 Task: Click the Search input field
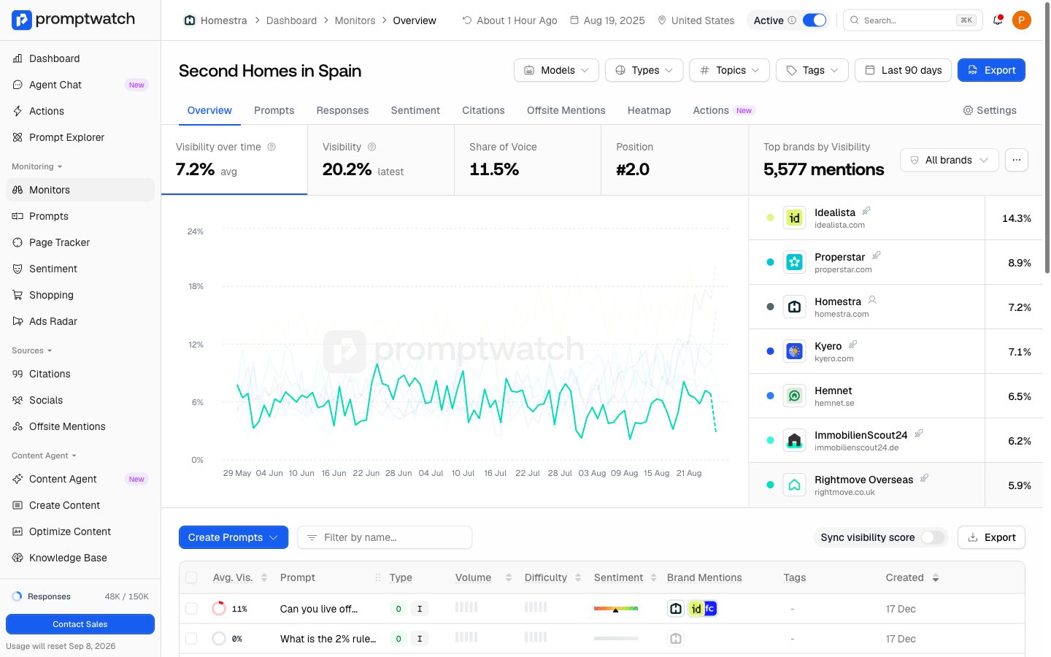(x=912, y=20)
